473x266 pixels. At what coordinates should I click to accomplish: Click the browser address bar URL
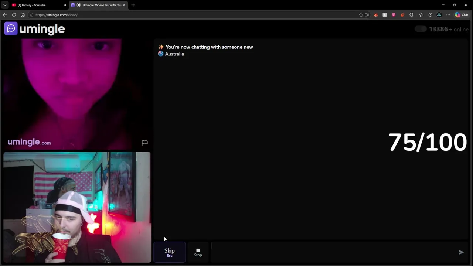tap(57, 15)
